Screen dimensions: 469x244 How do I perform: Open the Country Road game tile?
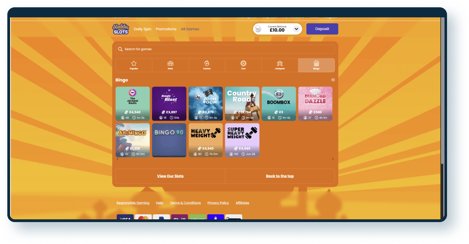tap(242, 104)
